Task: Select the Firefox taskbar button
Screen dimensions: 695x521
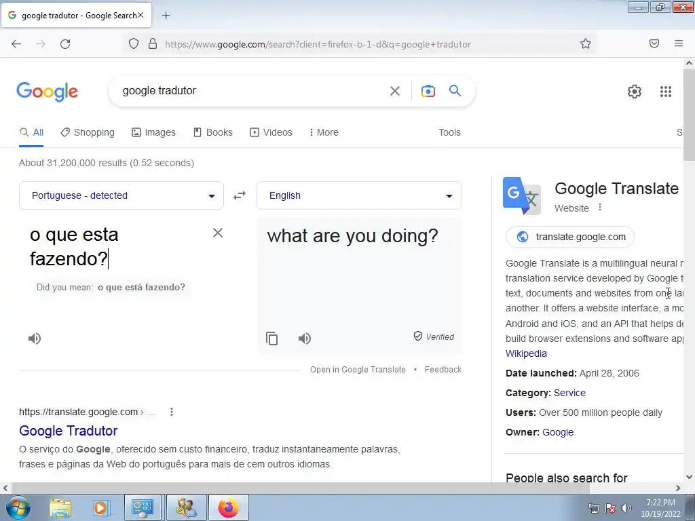Action: (228, 507)
